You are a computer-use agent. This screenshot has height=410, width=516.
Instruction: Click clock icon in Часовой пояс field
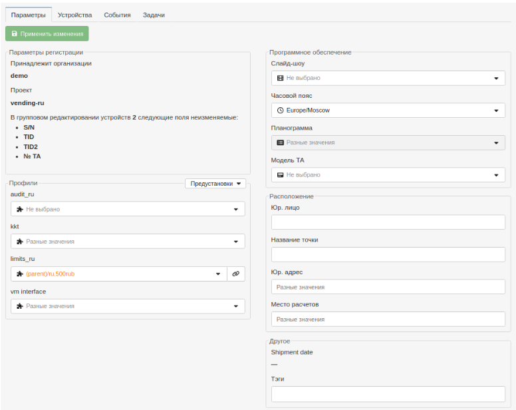(x=281, y=110)
